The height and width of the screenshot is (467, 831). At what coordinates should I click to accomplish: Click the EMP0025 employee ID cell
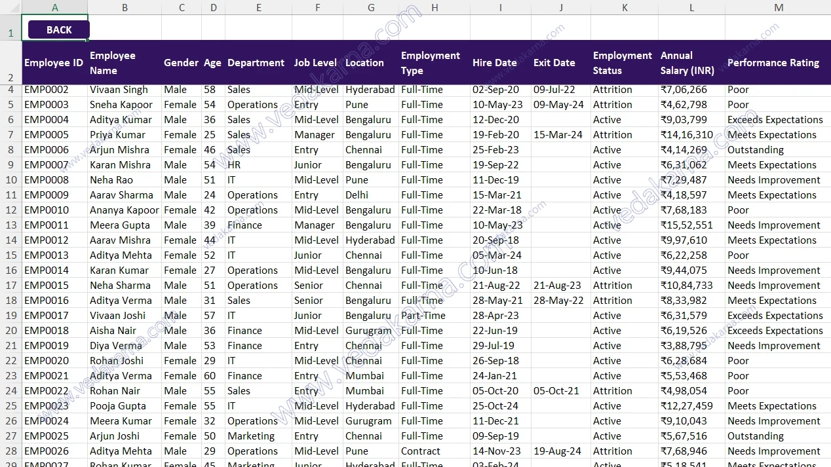pyautogui.click(x=55, y=436)
